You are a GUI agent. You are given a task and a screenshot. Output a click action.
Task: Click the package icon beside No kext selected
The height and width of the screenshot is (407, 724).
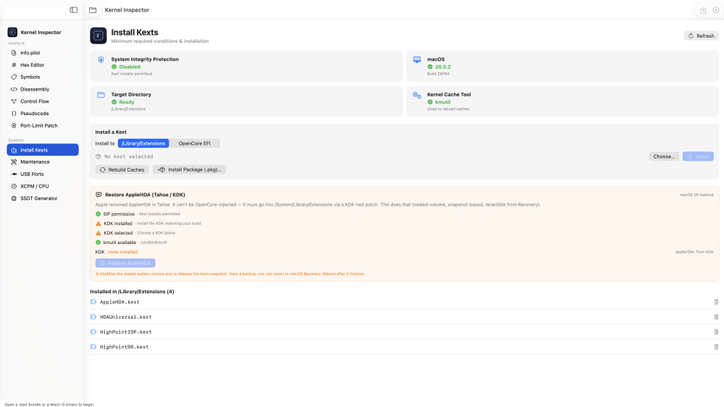coord(98,156)
